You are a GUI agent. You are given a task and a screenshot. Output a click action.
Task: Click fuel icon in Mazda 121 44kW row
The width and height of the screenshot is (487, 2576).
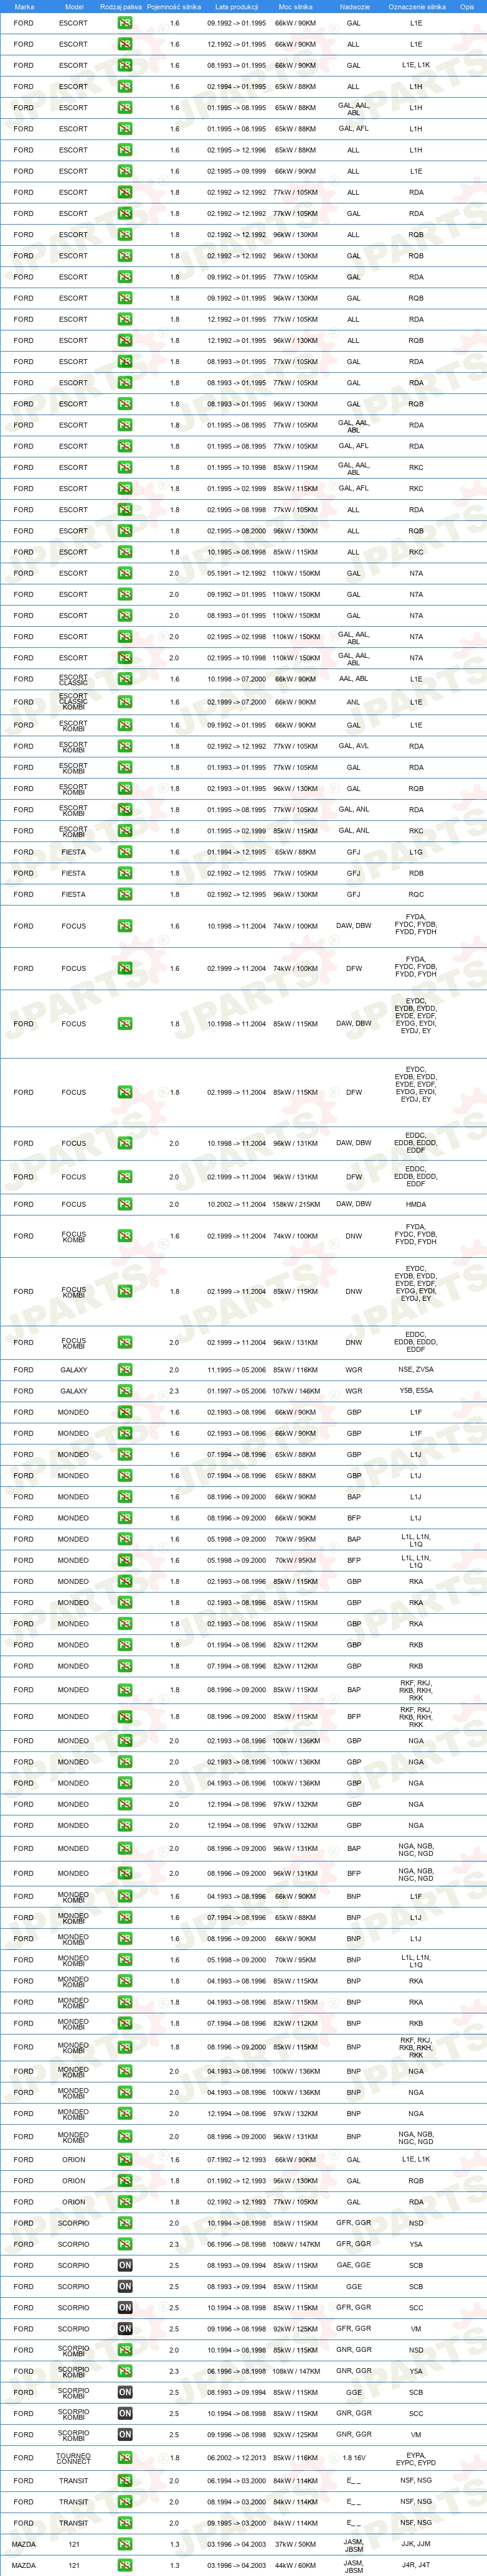point(125,2565)
